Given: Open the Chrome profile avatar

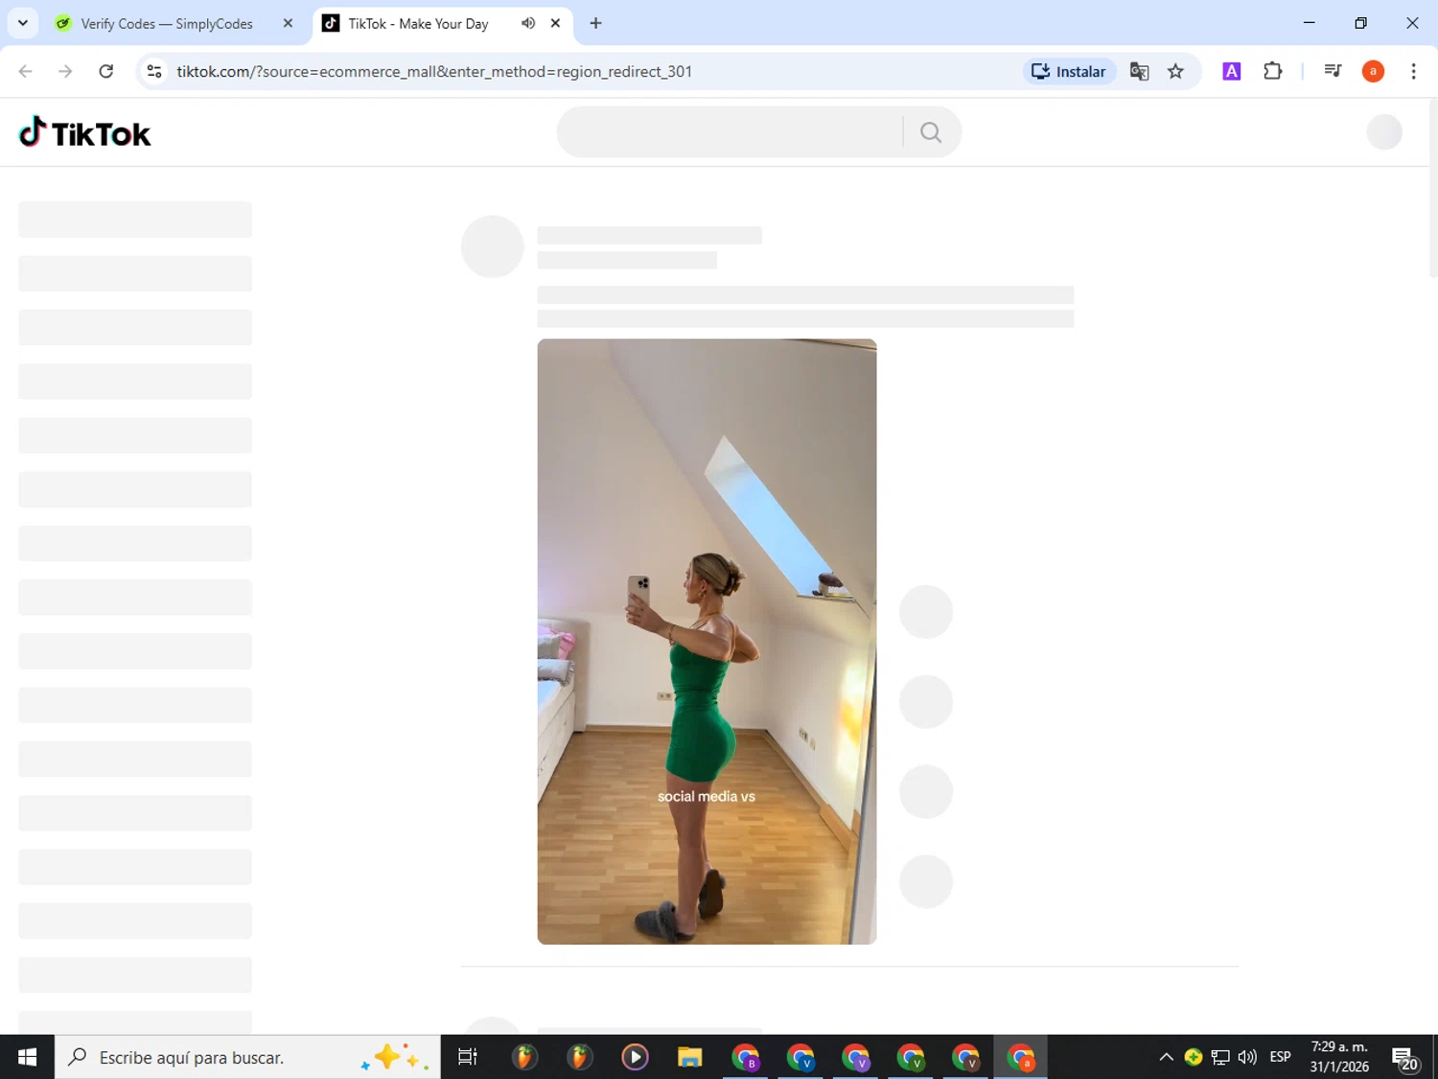Looking at the screenshot, I should click(x=1373, y=71).
